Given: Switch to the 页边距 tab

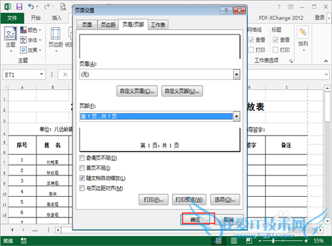Looking at the screenshot, I should [108, 25].
